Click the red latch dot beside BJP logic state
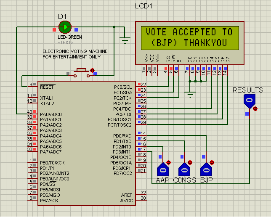This screenshot has width=271, height=217. point(212,162)
